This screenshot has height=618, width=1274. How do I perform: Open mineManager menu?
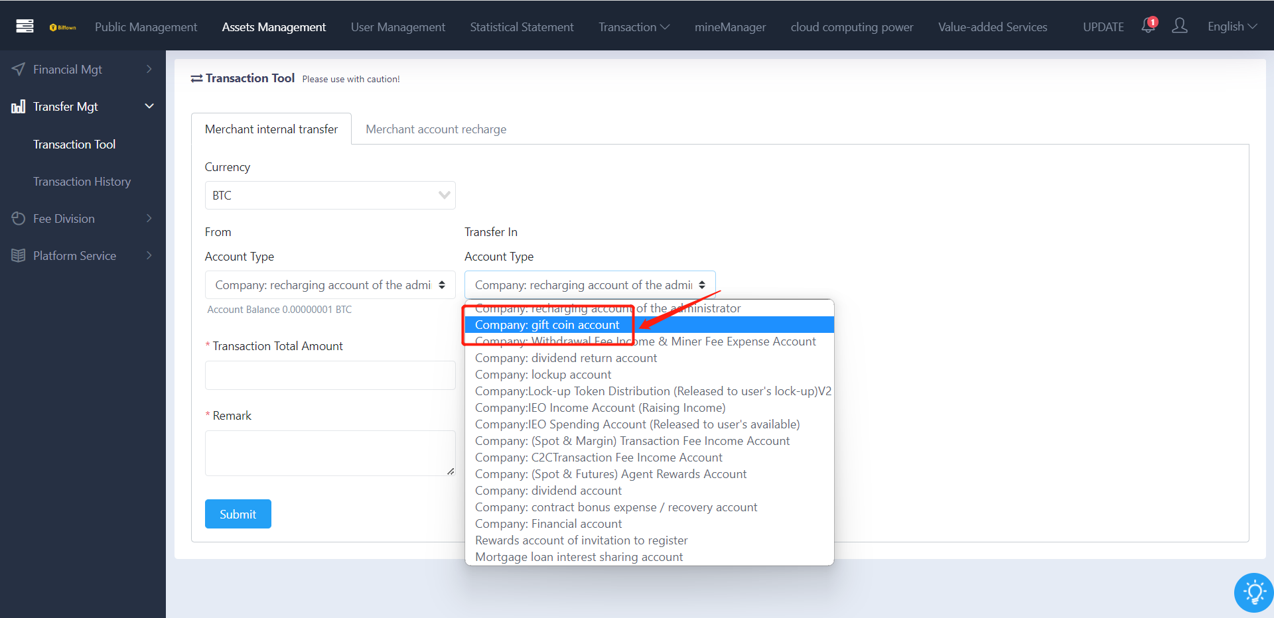click(x=730, y=27)
